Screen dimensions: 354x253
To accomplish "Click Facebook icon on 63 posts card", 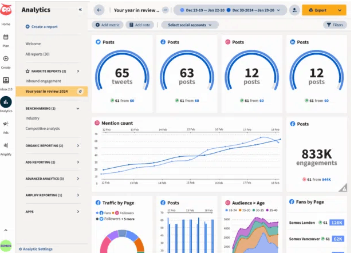I will pos(163,42).
